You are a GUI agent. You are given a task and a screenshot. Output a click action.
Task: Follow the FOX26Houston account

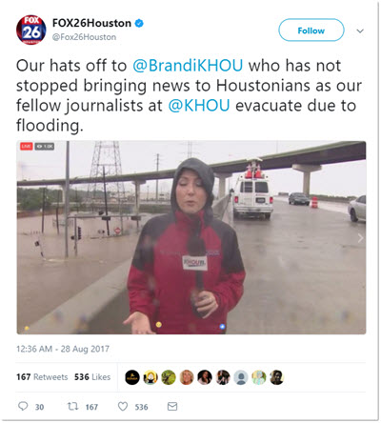pos(311,30)
